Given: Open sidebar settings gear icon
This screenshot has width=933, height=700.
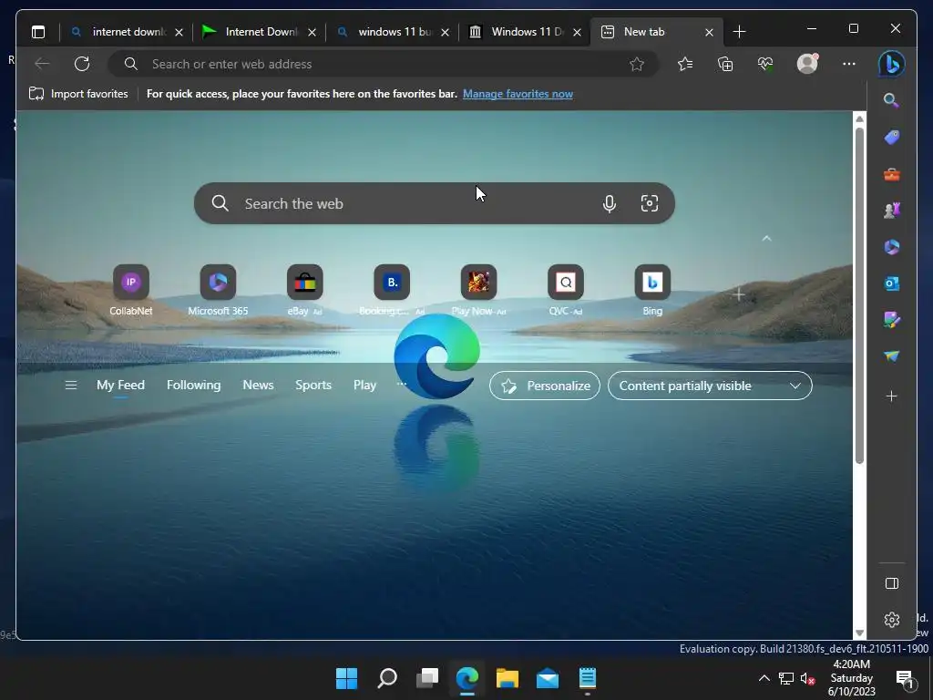Looking at the screenshot, I should click(x=891, y=620).
